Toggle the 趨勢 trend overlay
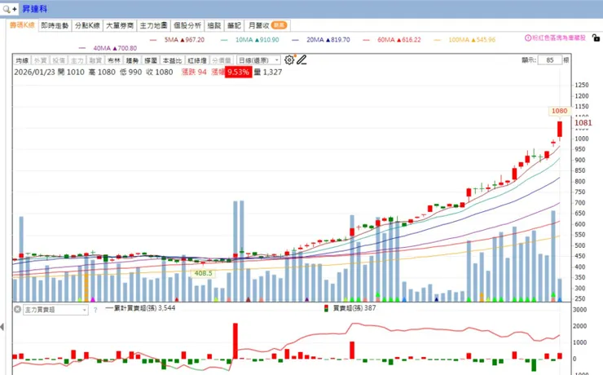603x375 pixels. pos(132,60)
